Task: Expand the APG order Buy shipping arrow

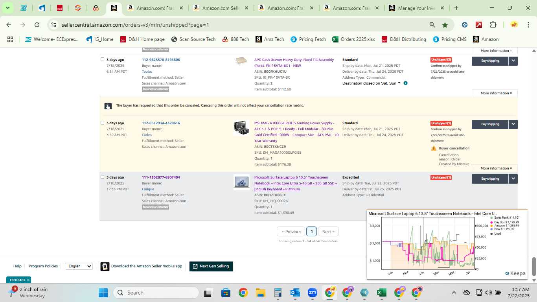Action: 513,61
